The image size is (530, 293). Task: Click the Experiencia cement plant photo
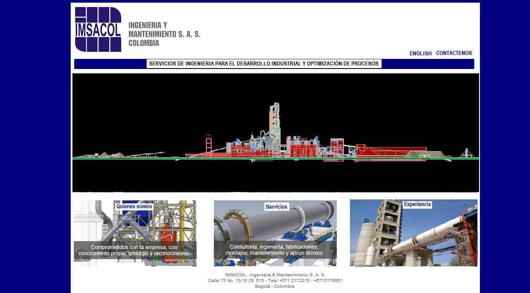click(x=413, y=237)
